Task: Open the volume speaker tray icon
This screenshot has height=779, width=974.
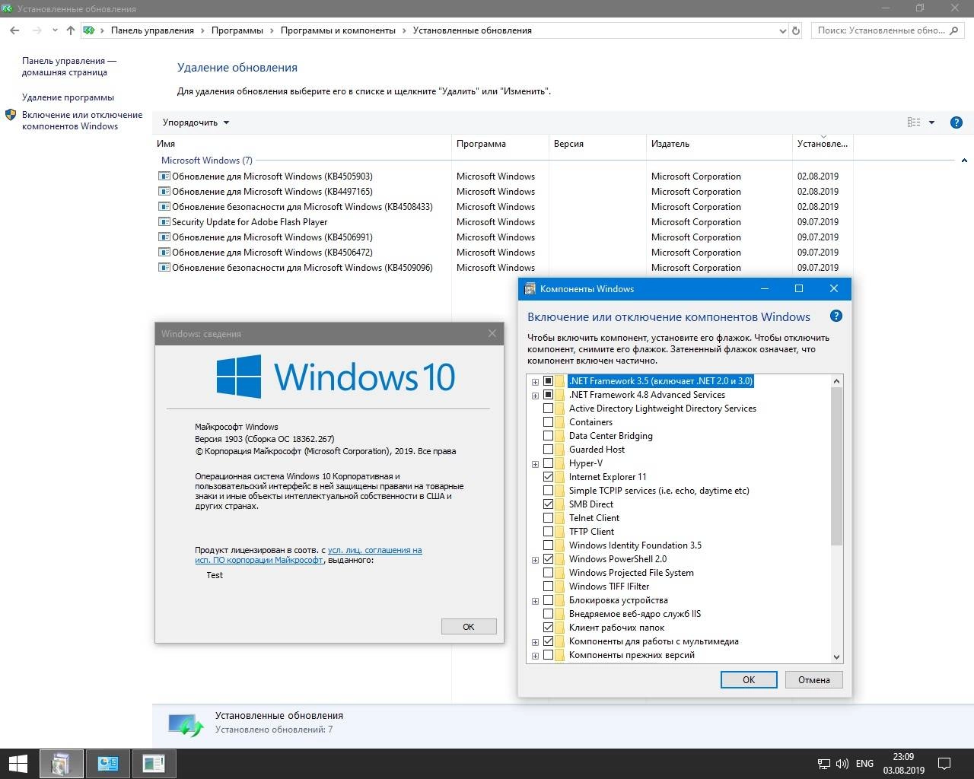Action: pyautogui.click(x=842, y=764)
